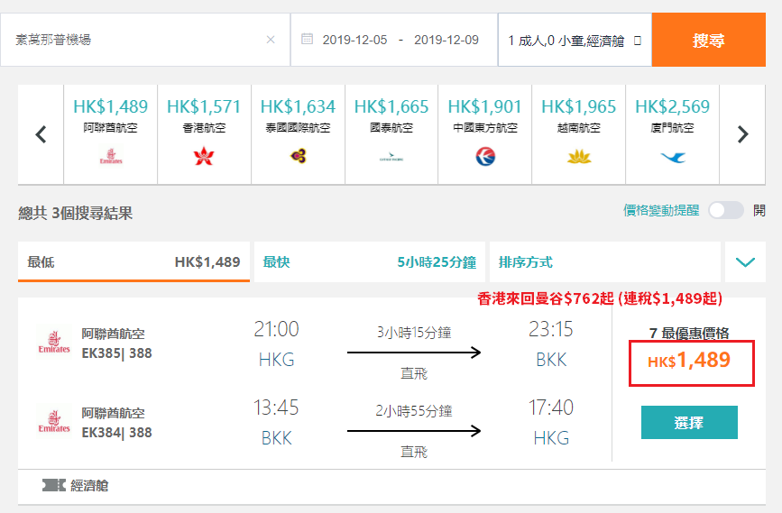This screenshot has height=513, width=782.
Task: Select the Hong Kong Airlines logo
Action: tap(204, 157)
